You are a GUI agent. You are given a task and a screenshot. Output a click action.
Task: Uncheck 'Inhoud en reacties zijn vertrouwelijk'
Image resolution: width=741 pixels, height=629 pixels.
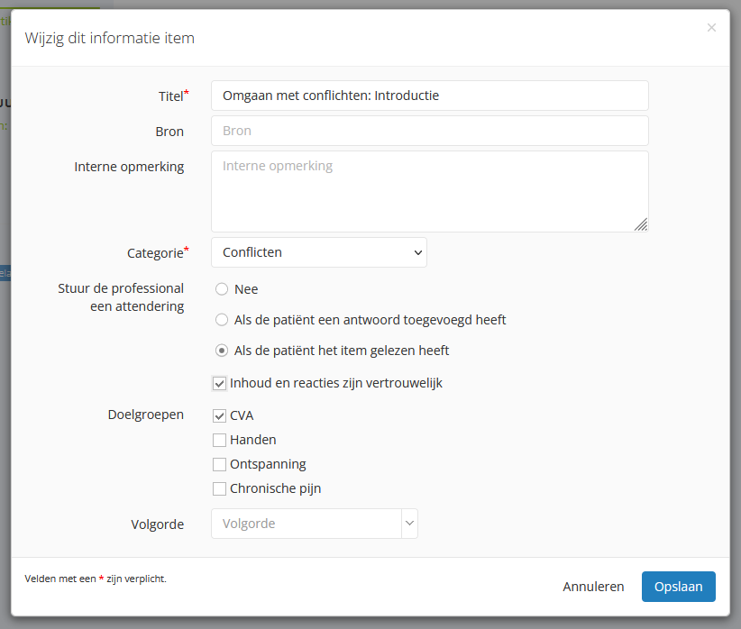(x=220, y=384)
